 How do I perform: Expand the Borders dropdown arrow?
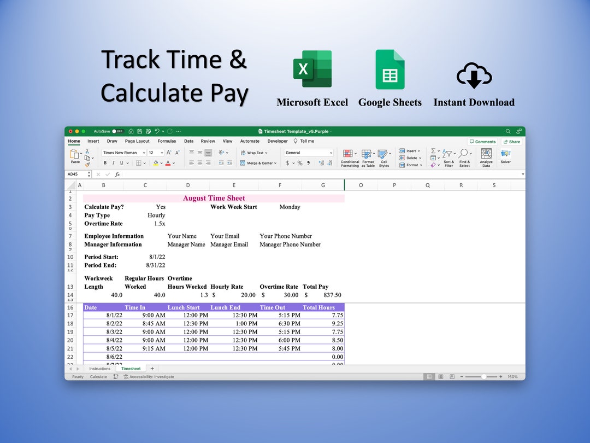144,163
